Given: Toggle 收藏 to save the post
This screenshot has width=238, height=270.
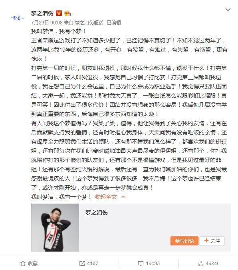Looking at the screenshot, I should [x=29, y=263].
